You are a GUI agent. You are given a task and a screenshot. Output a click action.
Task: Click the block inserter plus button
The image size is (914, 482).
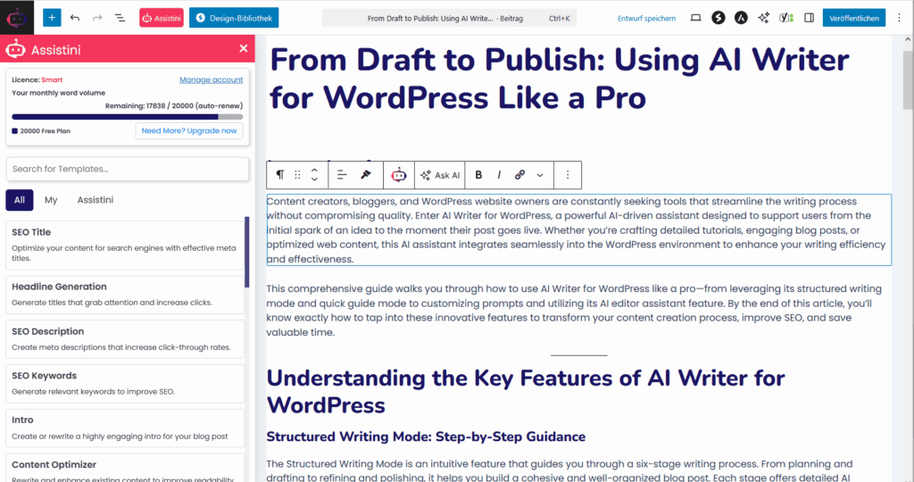[x=51, y=18]
